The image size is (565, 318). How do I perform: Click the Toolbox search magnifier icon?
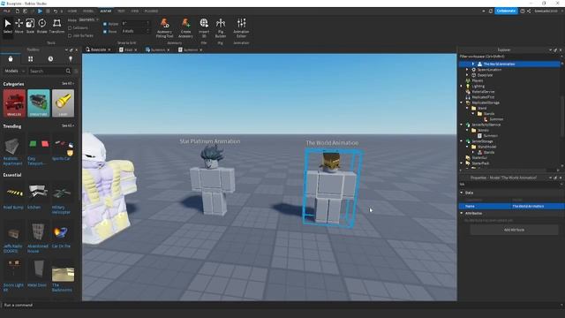coord(68,71)
